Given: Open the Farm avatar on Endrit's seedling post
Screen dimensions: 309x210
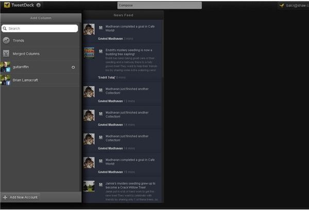Looking at the screenshot, I should coord(89,53).
